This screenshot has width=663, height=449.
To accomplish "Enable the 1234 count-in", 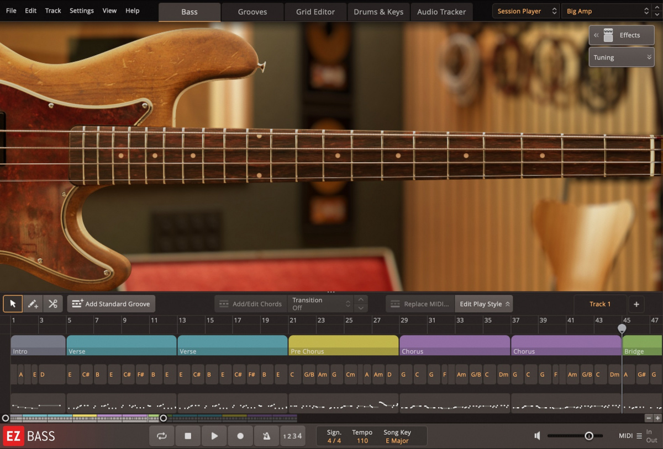I will coord(293,436).
